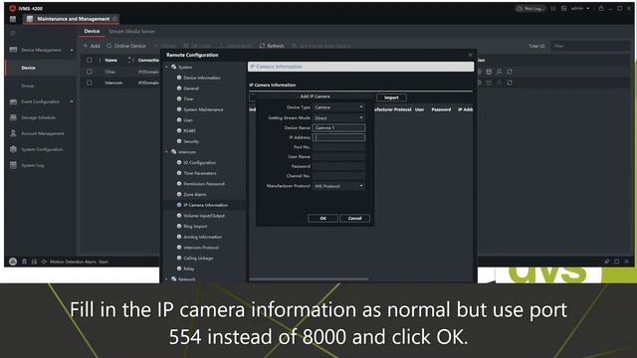Click the picture icon beside admin
This screenshot has height=358, width=637.
pyautogui.click(x=564, y=8)
